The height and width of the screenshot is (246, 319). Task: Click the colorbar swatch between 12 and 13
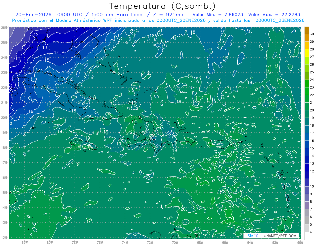(x=307, y=167)
